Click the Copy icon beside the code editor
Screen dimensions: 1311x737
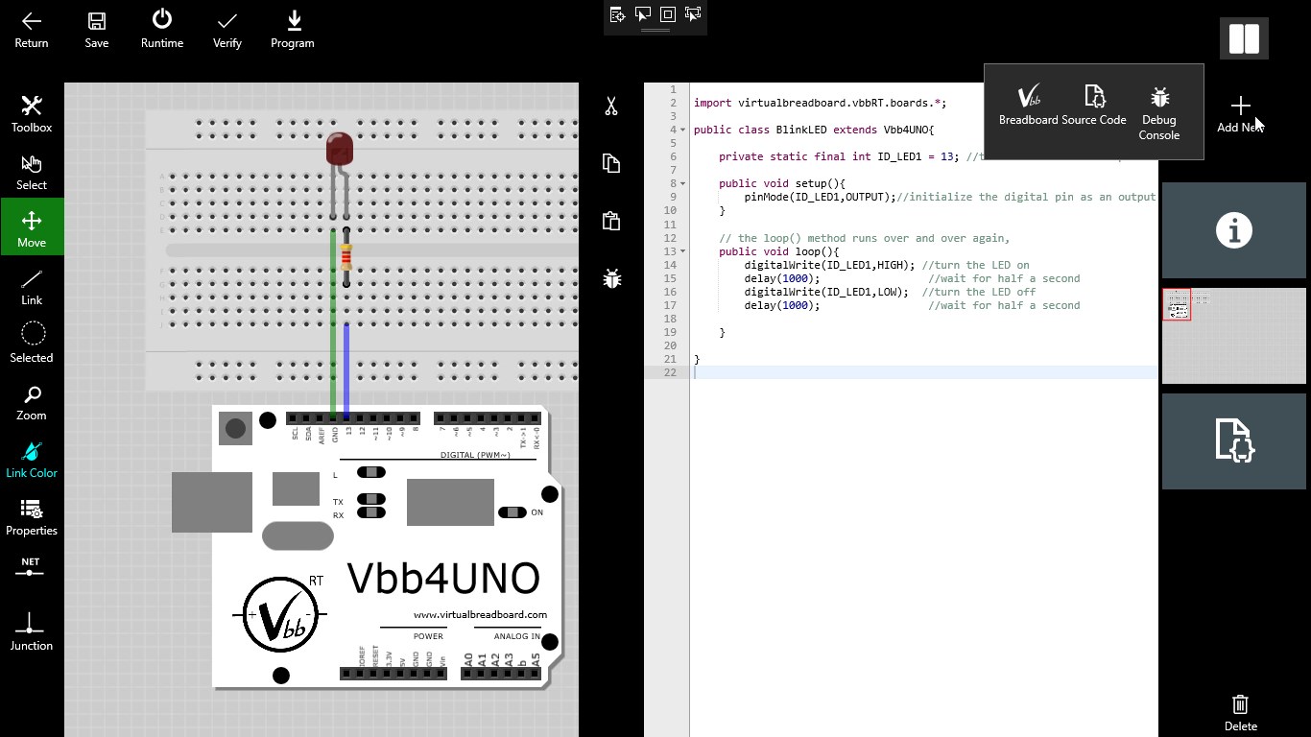tap(611, 163)
